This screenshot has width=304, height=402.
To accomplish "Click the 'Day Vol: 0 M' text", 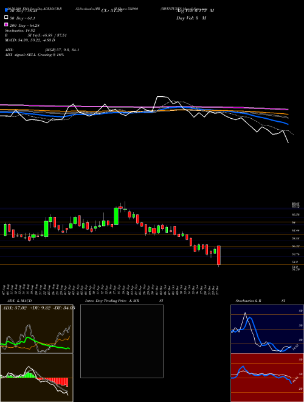I will pyautogui.click(x=191, y=18).
